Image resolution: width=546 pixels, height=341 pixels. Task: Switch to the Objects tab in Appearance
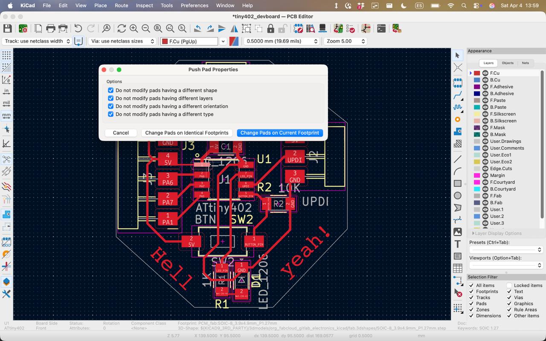click(508, 63)
